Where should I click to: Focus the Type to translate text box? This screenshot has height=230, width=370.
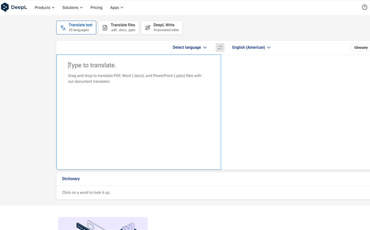(139, 112)
